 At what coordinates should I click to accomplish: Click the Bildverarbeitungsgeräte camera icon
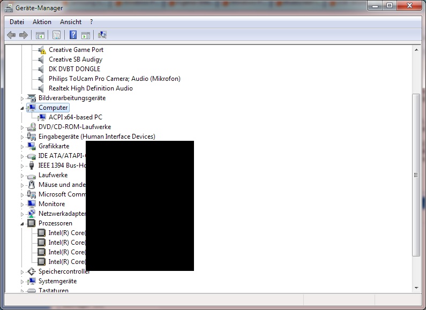coord(32,98)
